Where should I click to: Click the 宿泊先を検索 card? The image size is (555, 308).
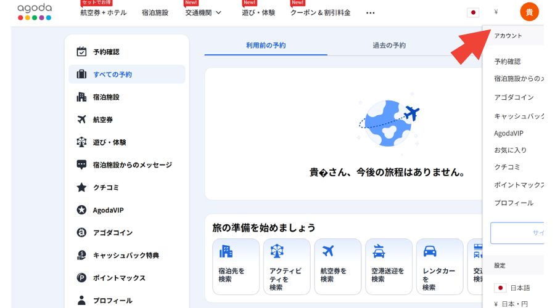[x=236, y=267]
